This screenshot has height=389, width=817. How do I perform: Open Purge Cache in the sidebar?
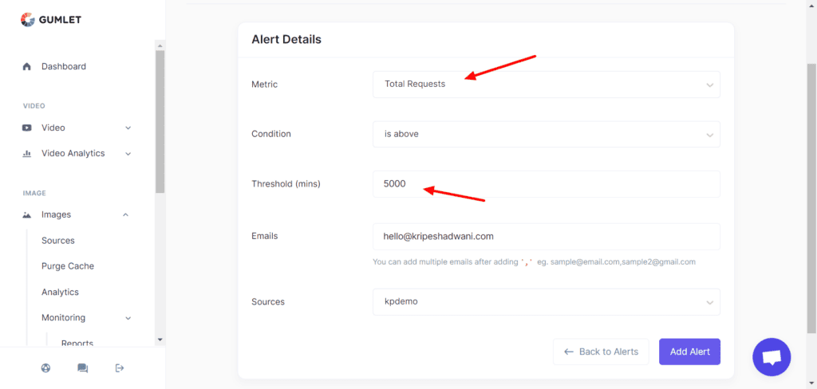point(68,266)
